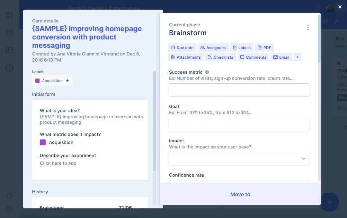Open the chat support icon in sidebar
Image resolution: width=347 pixels, height=218 pixels.
pyautogui.click(x=10, y=209)
